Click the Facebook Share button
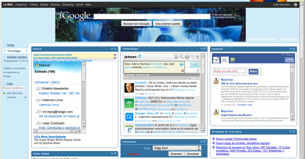305x159 pixels. click(x=253, y=71)
